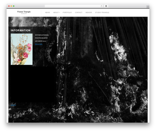Click the browser download icon button
Screen dimensions: 156x132
click(x=106, y=6)
